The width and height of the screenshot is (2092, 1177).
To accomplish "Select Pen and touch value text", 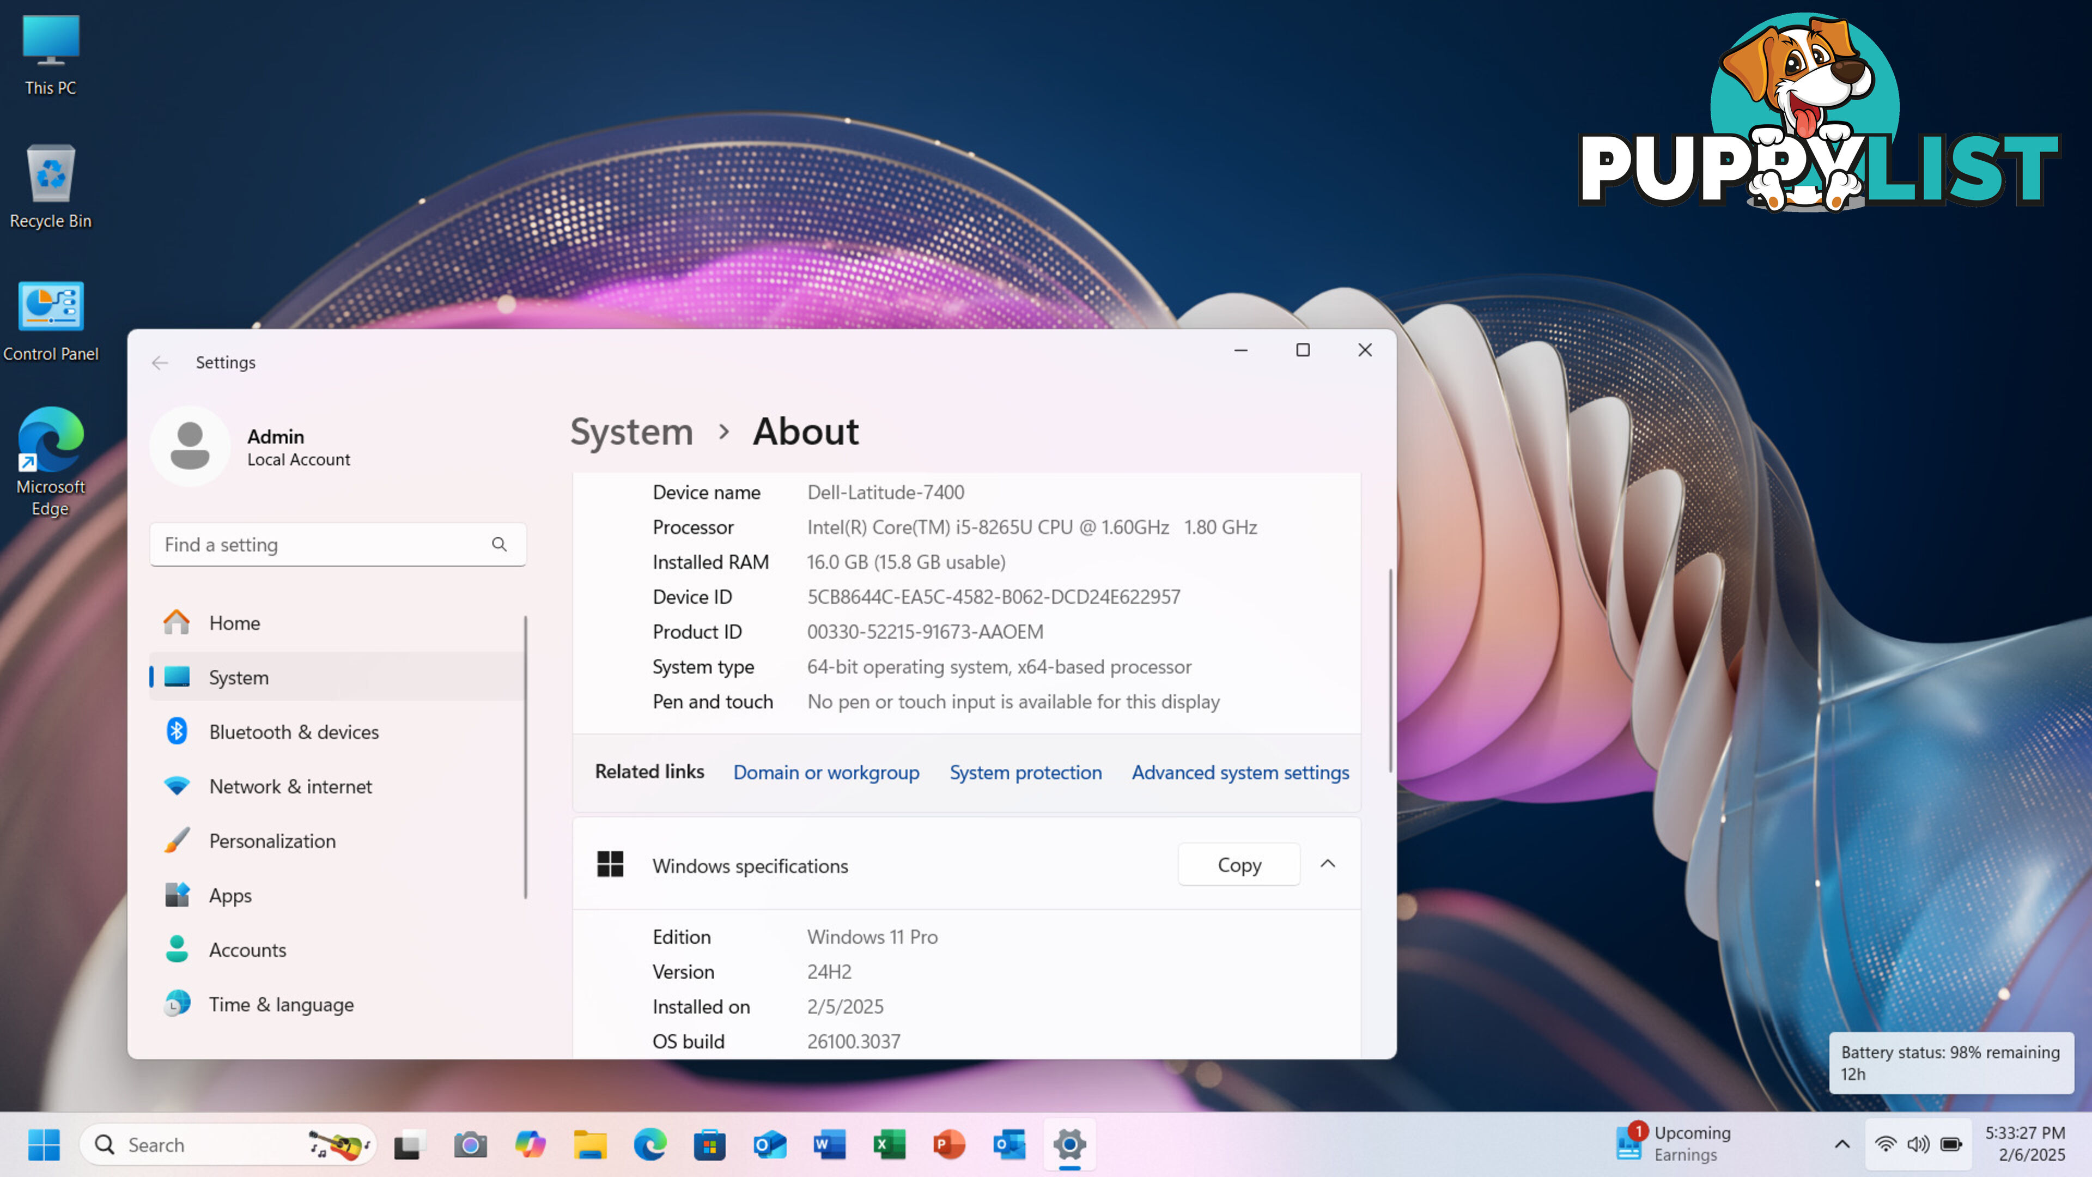I will [x=1013, y=702].
